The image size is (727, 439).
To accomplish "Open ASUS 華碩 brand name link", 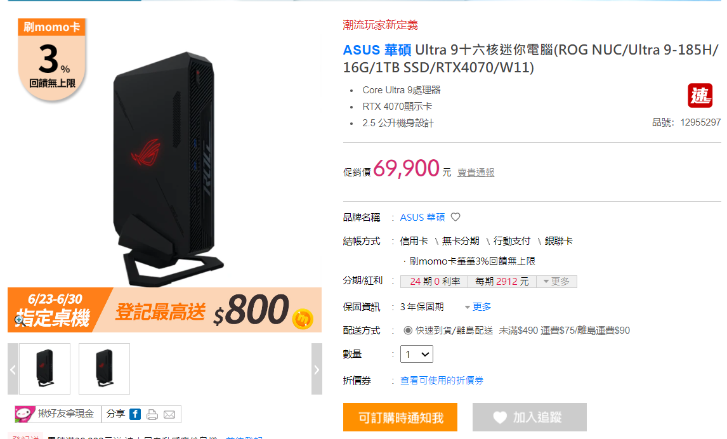I will [422, 218].
